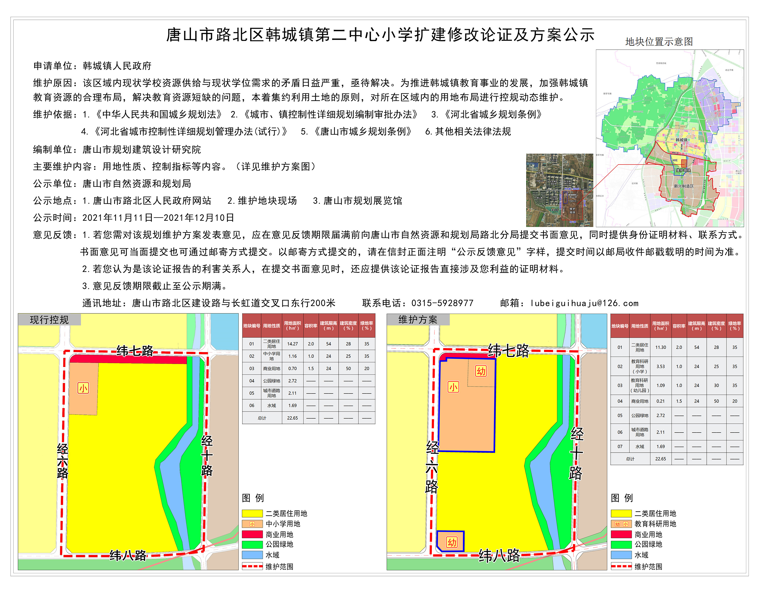Click the lower 幼 kindergarten icon near 纬八路
The height and width of the screenshot is (590, 761).
tap(452, 542)
